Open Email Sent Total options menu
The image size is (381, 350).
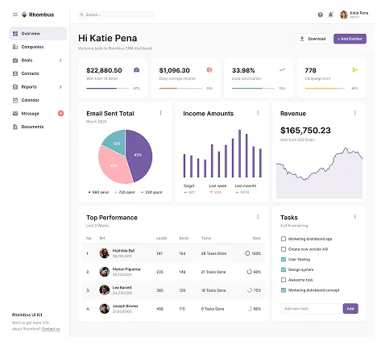[x=161, y=113]
